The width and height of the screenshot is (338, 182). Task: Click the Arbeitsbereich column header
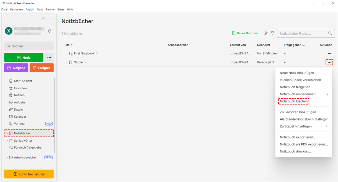coord(178,45)
